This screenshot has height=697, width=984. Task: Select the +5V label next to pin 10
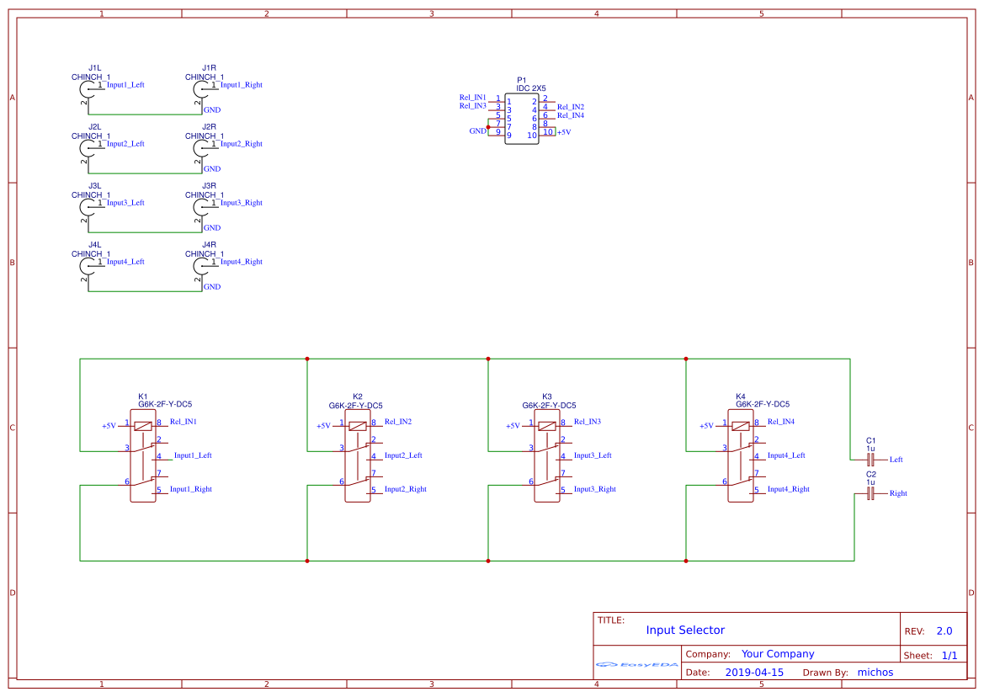click(x=564, y=132)
